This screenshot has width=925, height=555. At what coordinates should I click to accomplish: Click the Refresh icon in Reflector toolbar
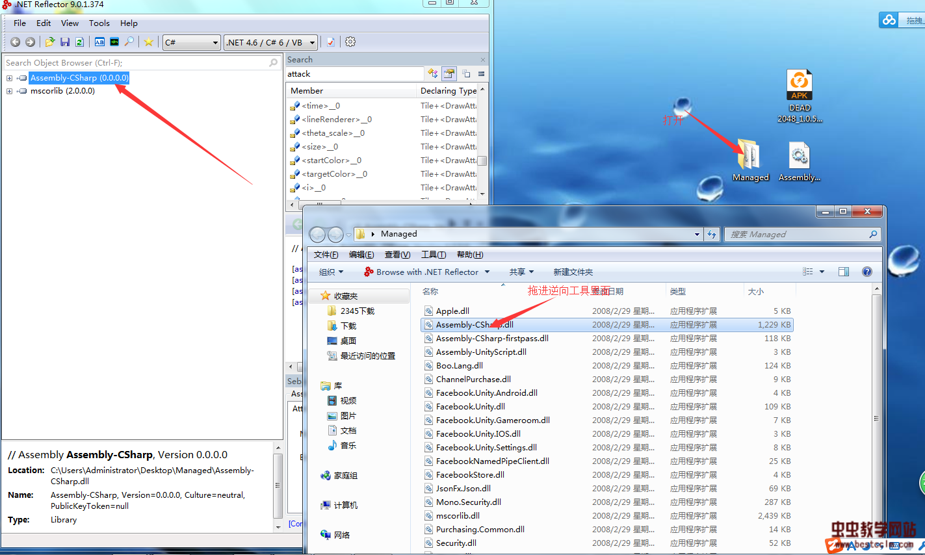tap(79, 42)
